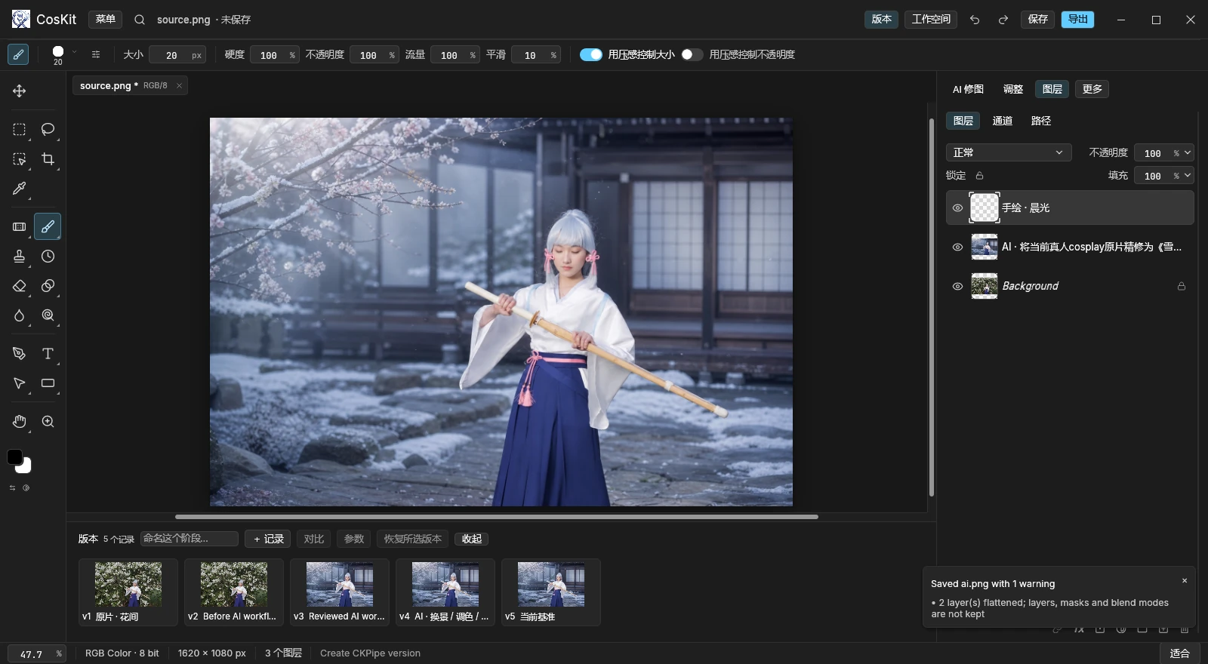This screenshot has height=664, width=1208.
Task: Select the Object Selection tool
Action: pos(20,159)
